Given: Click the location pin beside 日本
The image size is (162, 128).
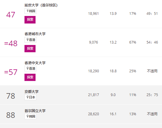Looking at the screenshot, I should click(28, 97).
